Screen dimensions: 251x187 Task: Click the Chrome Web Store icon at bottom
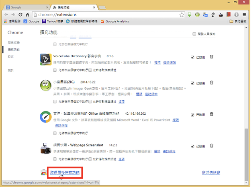coord(44,172)
